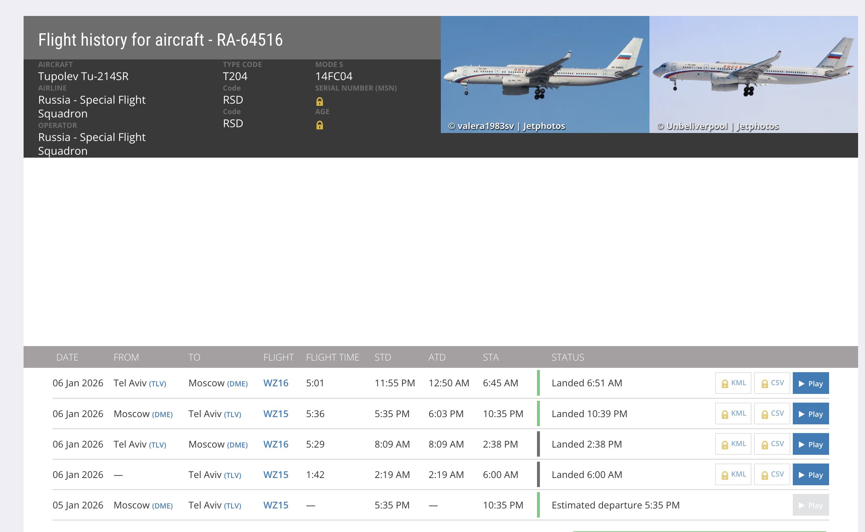
Task: Play the flight landed 6:51 AM
Action: (811, 383)
